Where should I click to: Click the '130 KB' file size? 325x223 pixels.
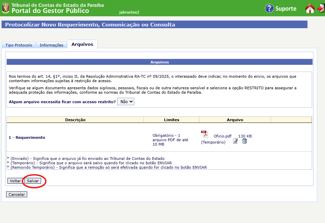tap(245, 136)
